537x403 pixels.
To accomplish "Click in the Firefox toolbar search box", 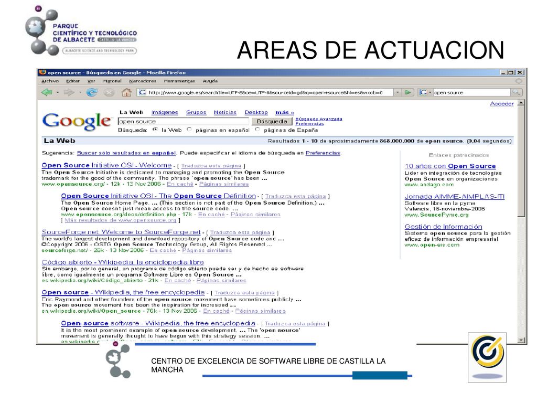I will pos(471,92).
